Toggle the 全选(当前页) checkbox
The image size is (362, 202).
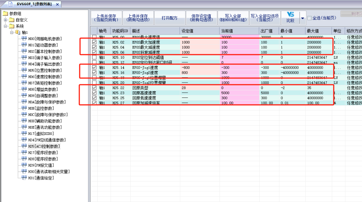(x=309, y=18)
